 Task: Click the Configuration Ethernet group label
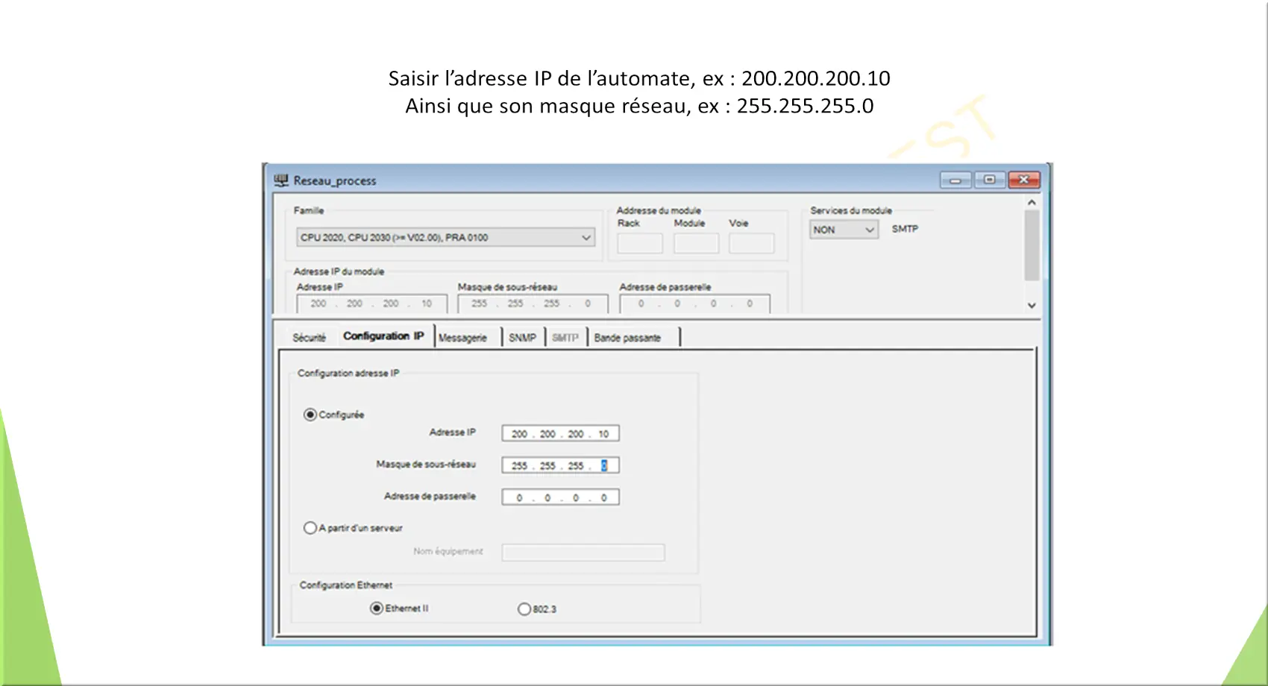pyautogui.click(x=346, y=585)
